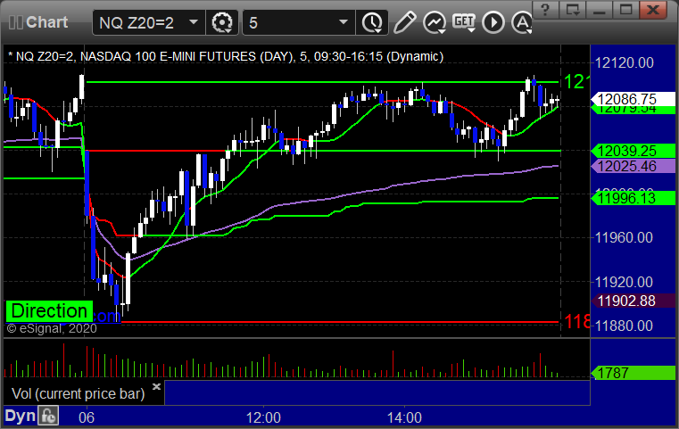Viewport: 679px width, 429px height.
Task: Click the green 12039.25 price marker
Action: [x=633, y=151]
